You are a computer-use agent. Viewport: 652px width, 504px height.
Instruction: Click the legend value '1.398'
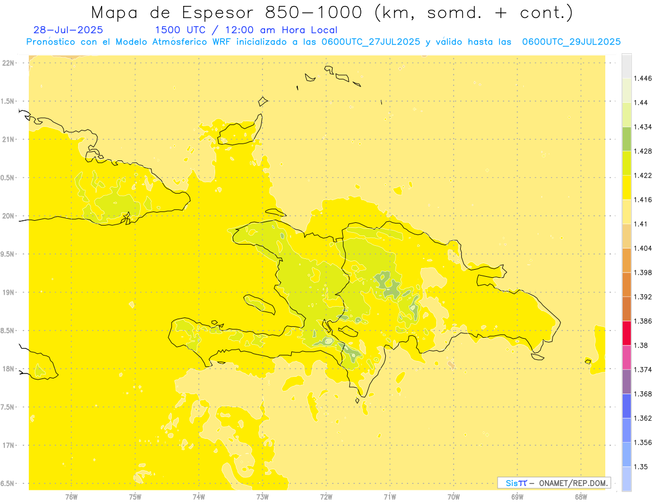coord(643,272)
